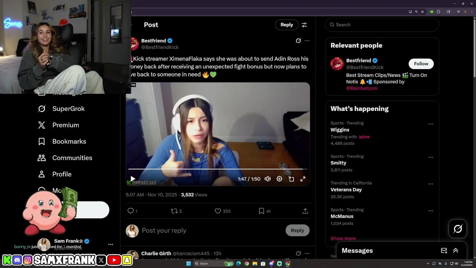This screenshot has width=476, height=268.
Task: Seek on the video progress bar
Action: [x=218, y=169]
